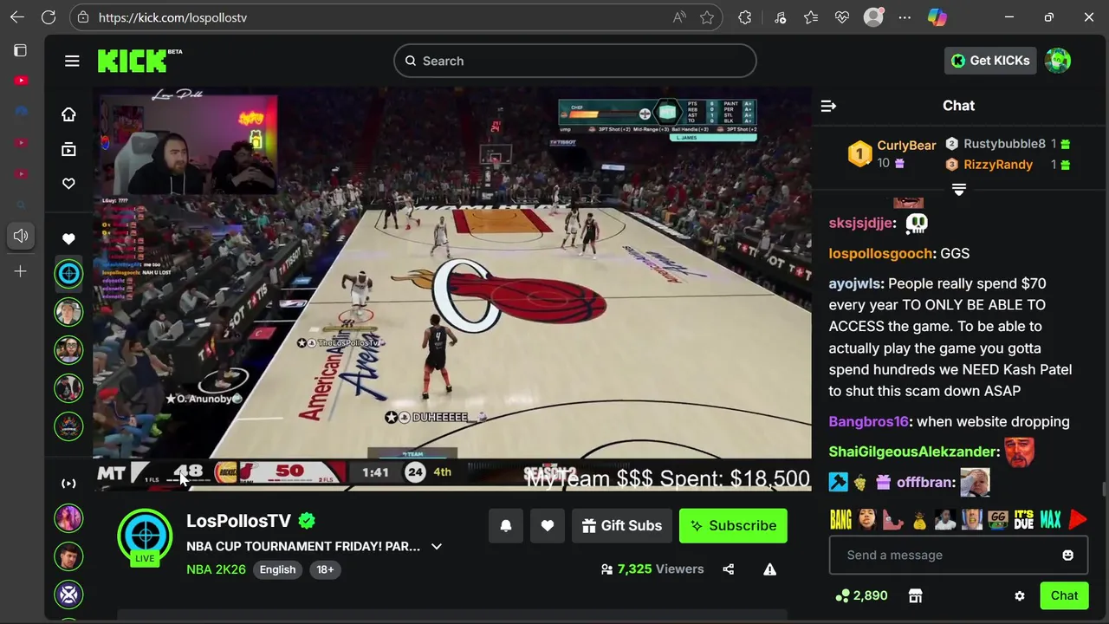This screenshot has height=624, width=1109.
Task: Report stream warning triangle icon
Action: [769, 569]
